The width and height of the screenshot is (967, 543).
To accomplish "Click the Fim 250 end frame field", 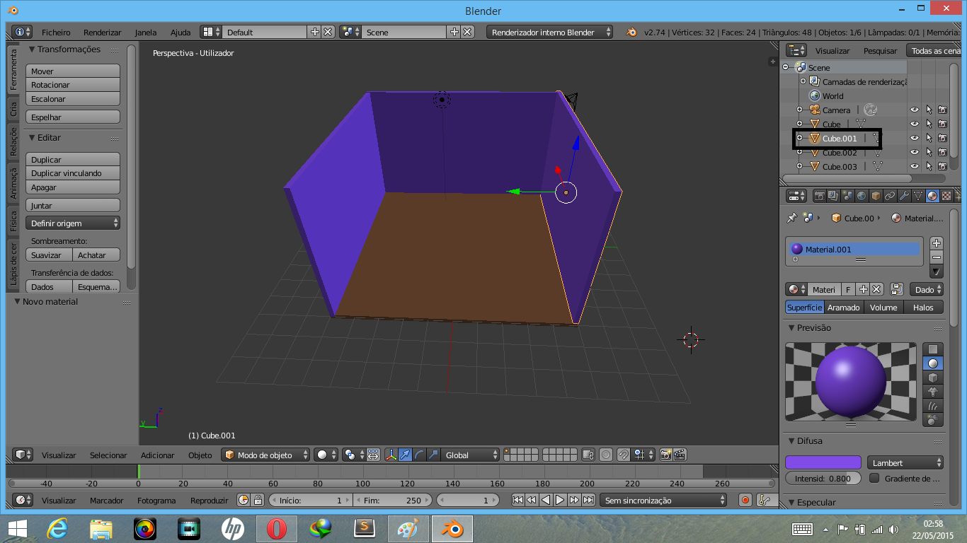I will 392,500.
